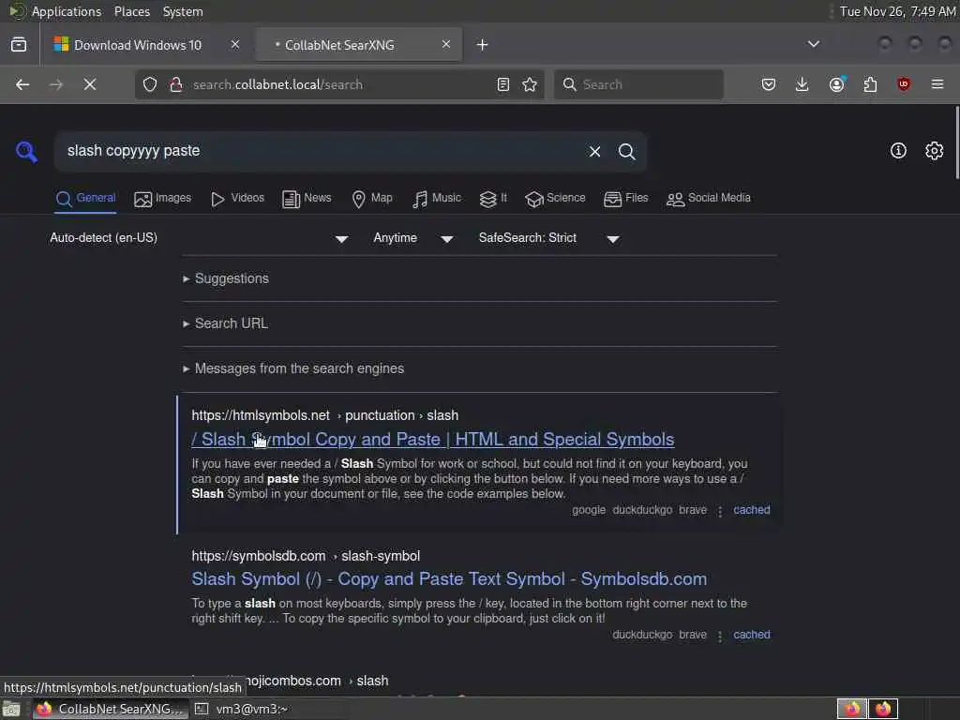Click the symbolsdb.com result URL text

pos(306,556)
